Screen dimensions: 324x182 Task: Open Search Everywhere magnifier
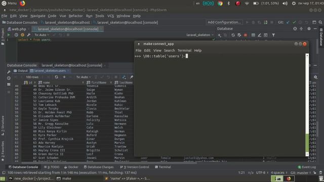(320, 22)
